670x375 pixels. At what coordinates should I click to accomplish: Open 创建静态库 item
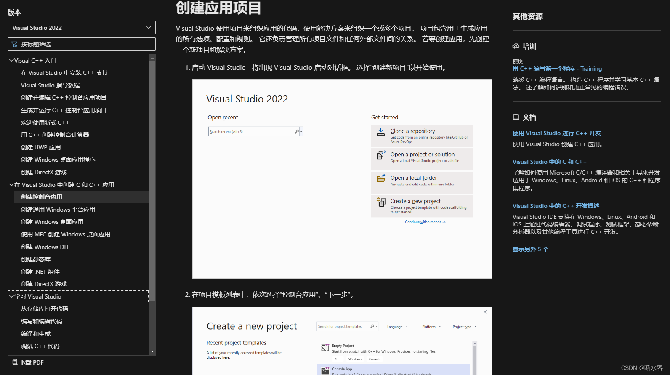(x=36, y=259)
